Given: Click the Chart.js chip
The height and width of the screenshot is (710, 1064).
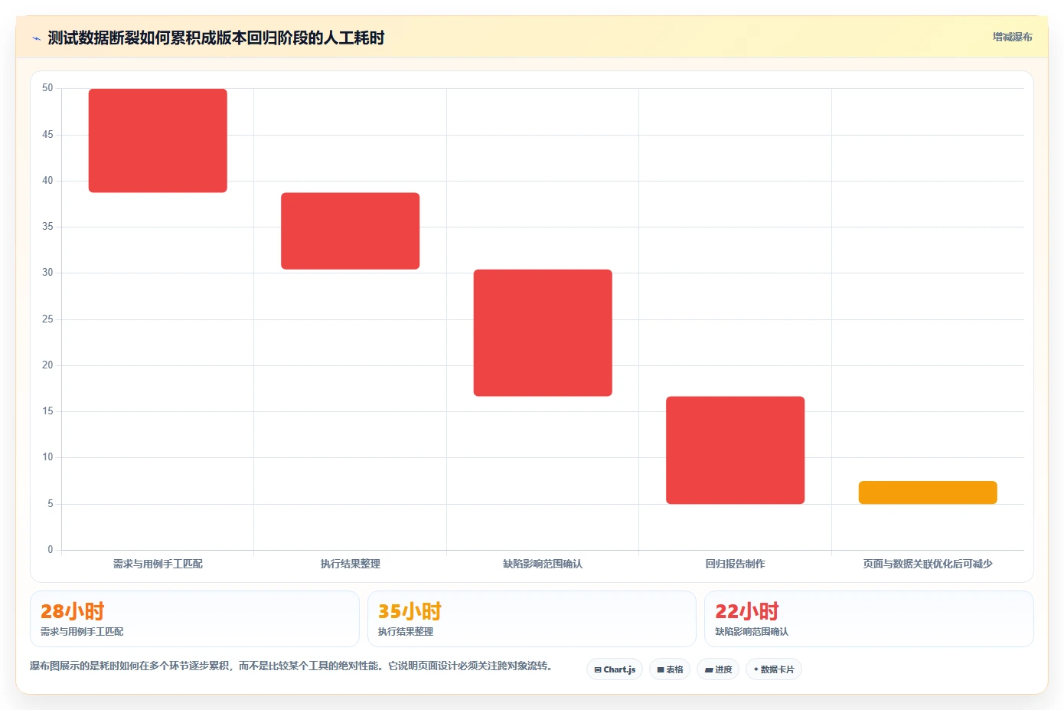Looking at the screenshot, I should pos(615,669).
